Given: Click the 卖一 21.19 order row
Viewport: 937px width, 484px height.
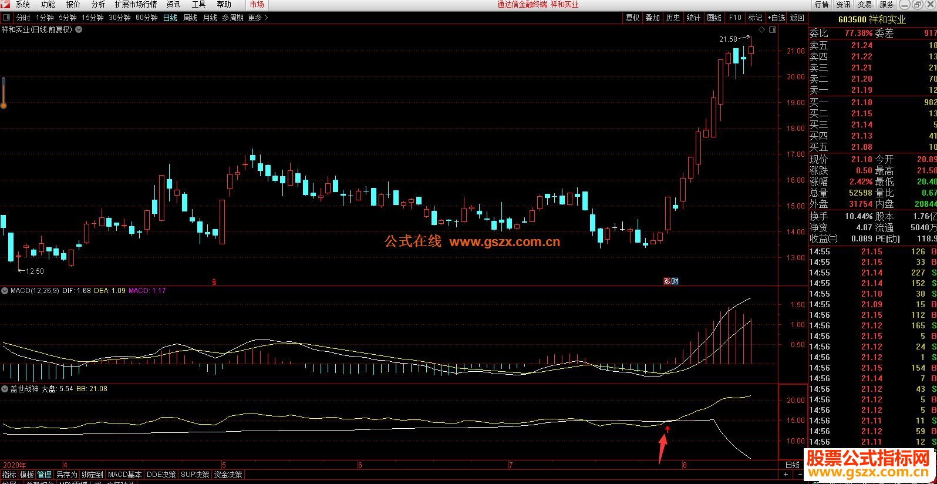Looking at the screenshot, I should [x=872, y=90].
